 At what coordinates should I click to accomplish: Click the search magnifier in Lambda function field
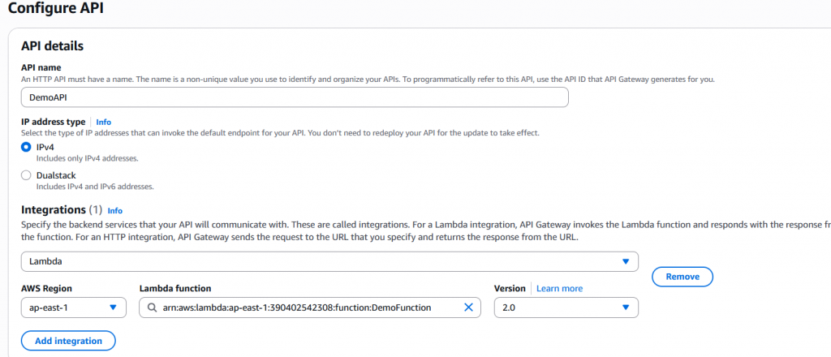click(152, 308)
